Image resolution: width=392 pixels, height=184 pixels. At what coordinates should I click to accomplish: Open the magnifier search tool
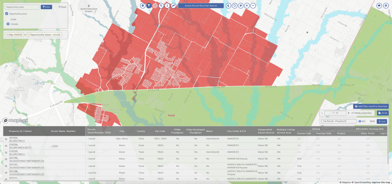pos(161,5)
